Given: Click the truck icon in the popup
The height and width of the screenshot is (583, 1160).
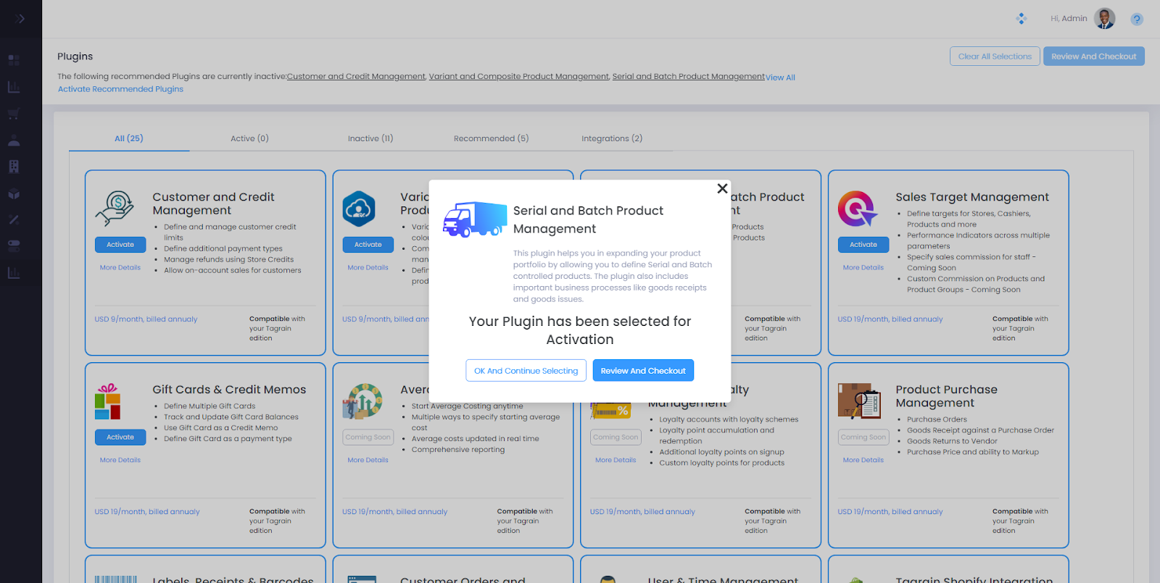Looking at the screenshot, I should tap(475, 219).
